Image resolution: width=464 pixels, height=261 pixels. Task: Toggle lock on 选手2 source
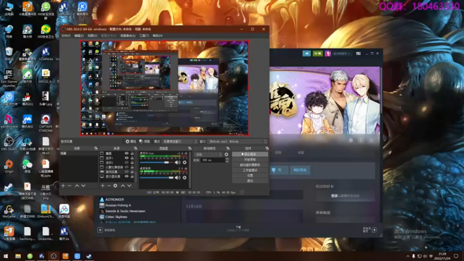(132, 162)
